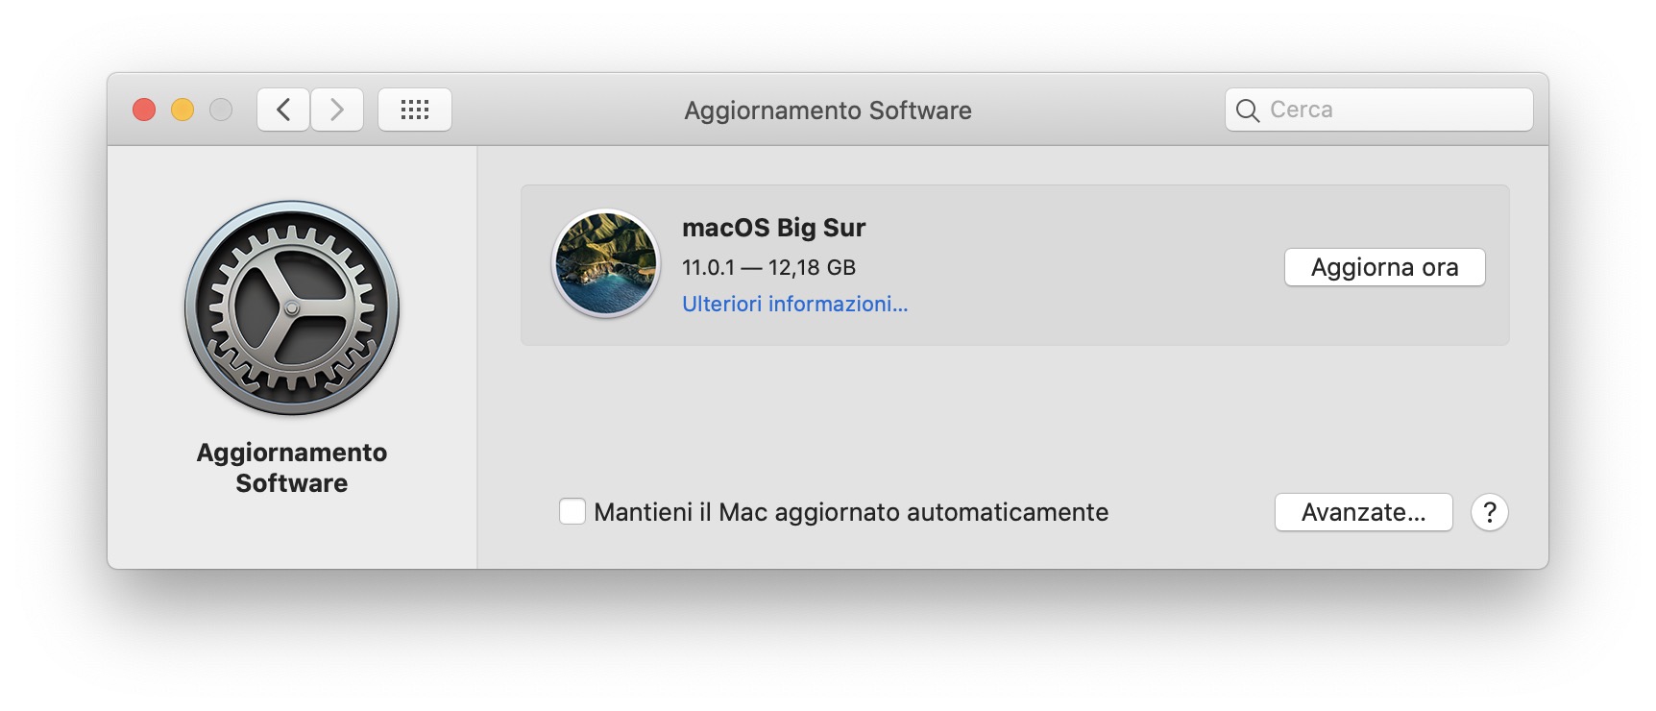Click the macOS Big Sur title text
This screenshot has width=1656, height=711.
pyautogui.click(x=773, y=228)
